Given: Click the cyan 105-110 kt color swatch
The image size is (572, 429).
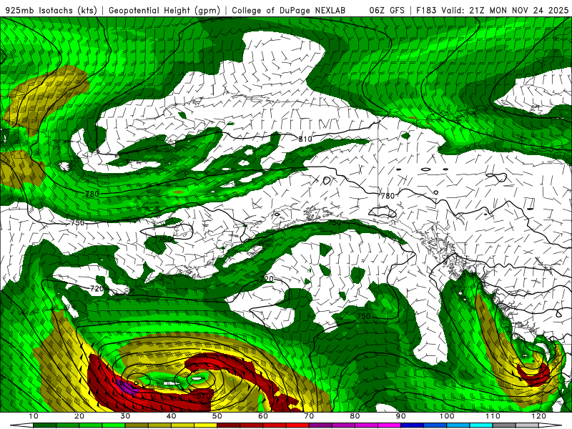Looking at the screenshot, I should pyautogui.click(x=481, y=425).
